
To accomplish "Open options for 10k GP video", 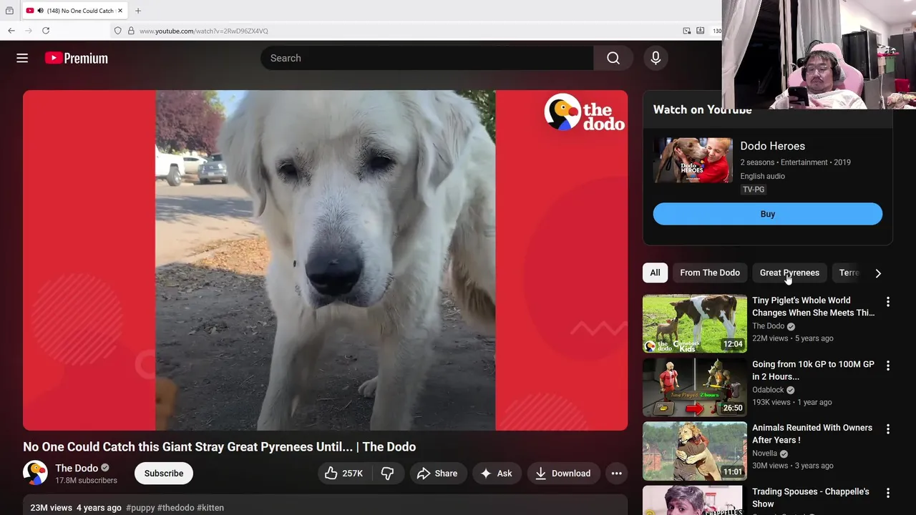I will click(887, 366).
